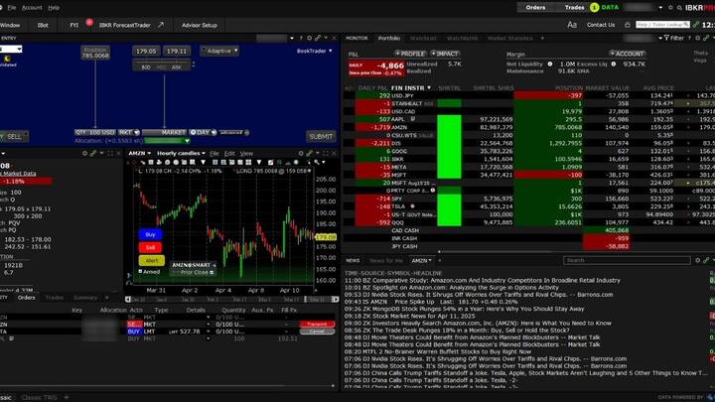Toggle the Armed checkbox on chart
This screenshot has width=715, height=402.
[140, 271]
